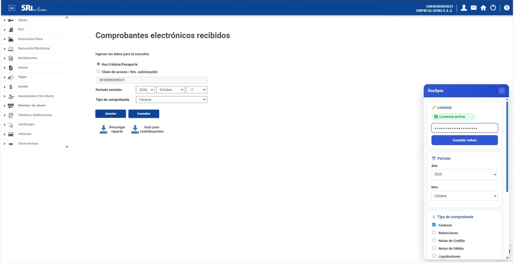Screen dimensions: 514x263
Task: Click the license token password field
Action: coord(465,128)
